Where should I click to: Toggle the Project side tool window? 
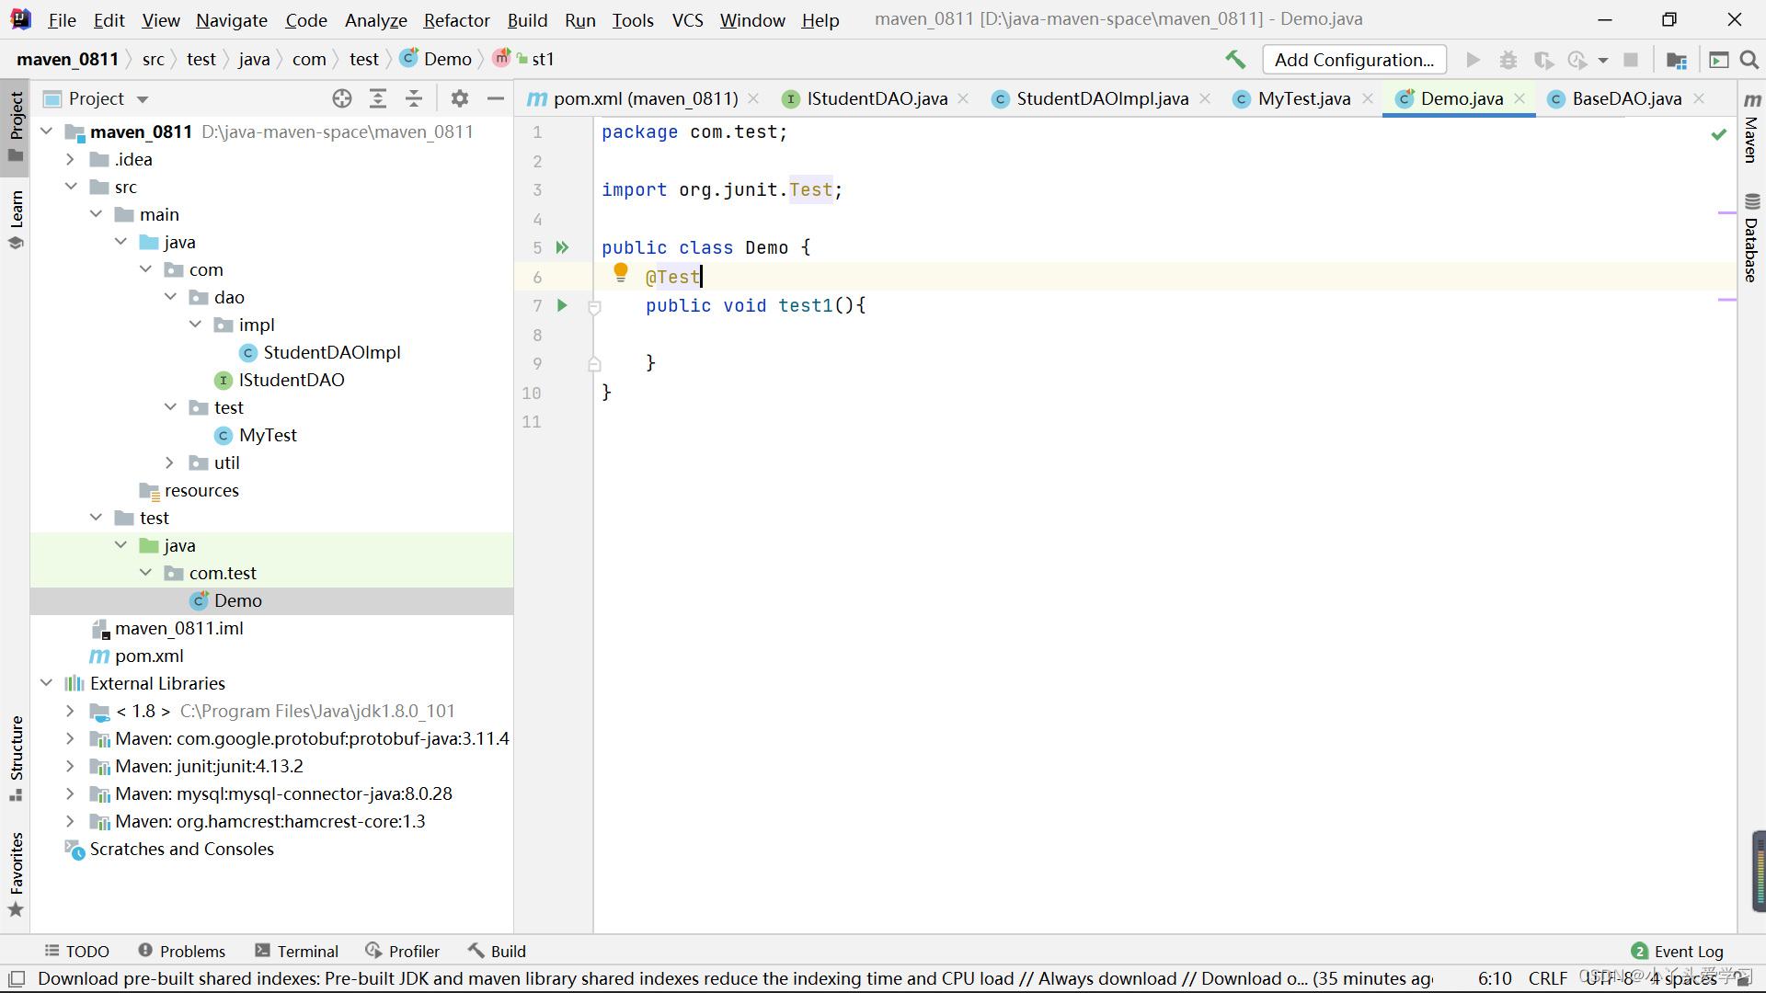16,126
